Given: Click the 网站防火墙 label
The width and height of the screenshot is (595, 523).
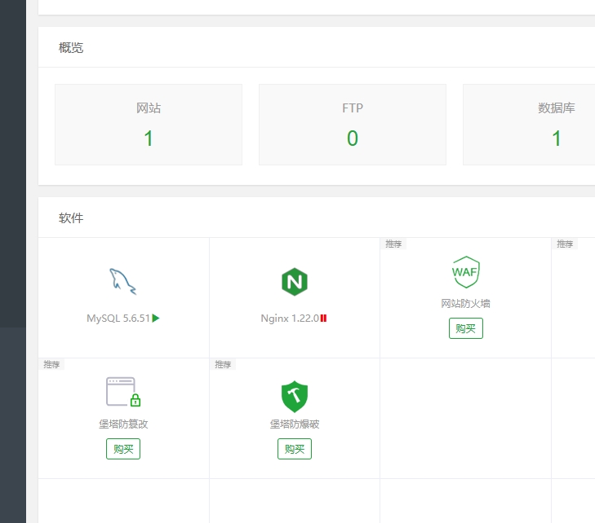Looking at the screenshot, I should tap(465, 303).
